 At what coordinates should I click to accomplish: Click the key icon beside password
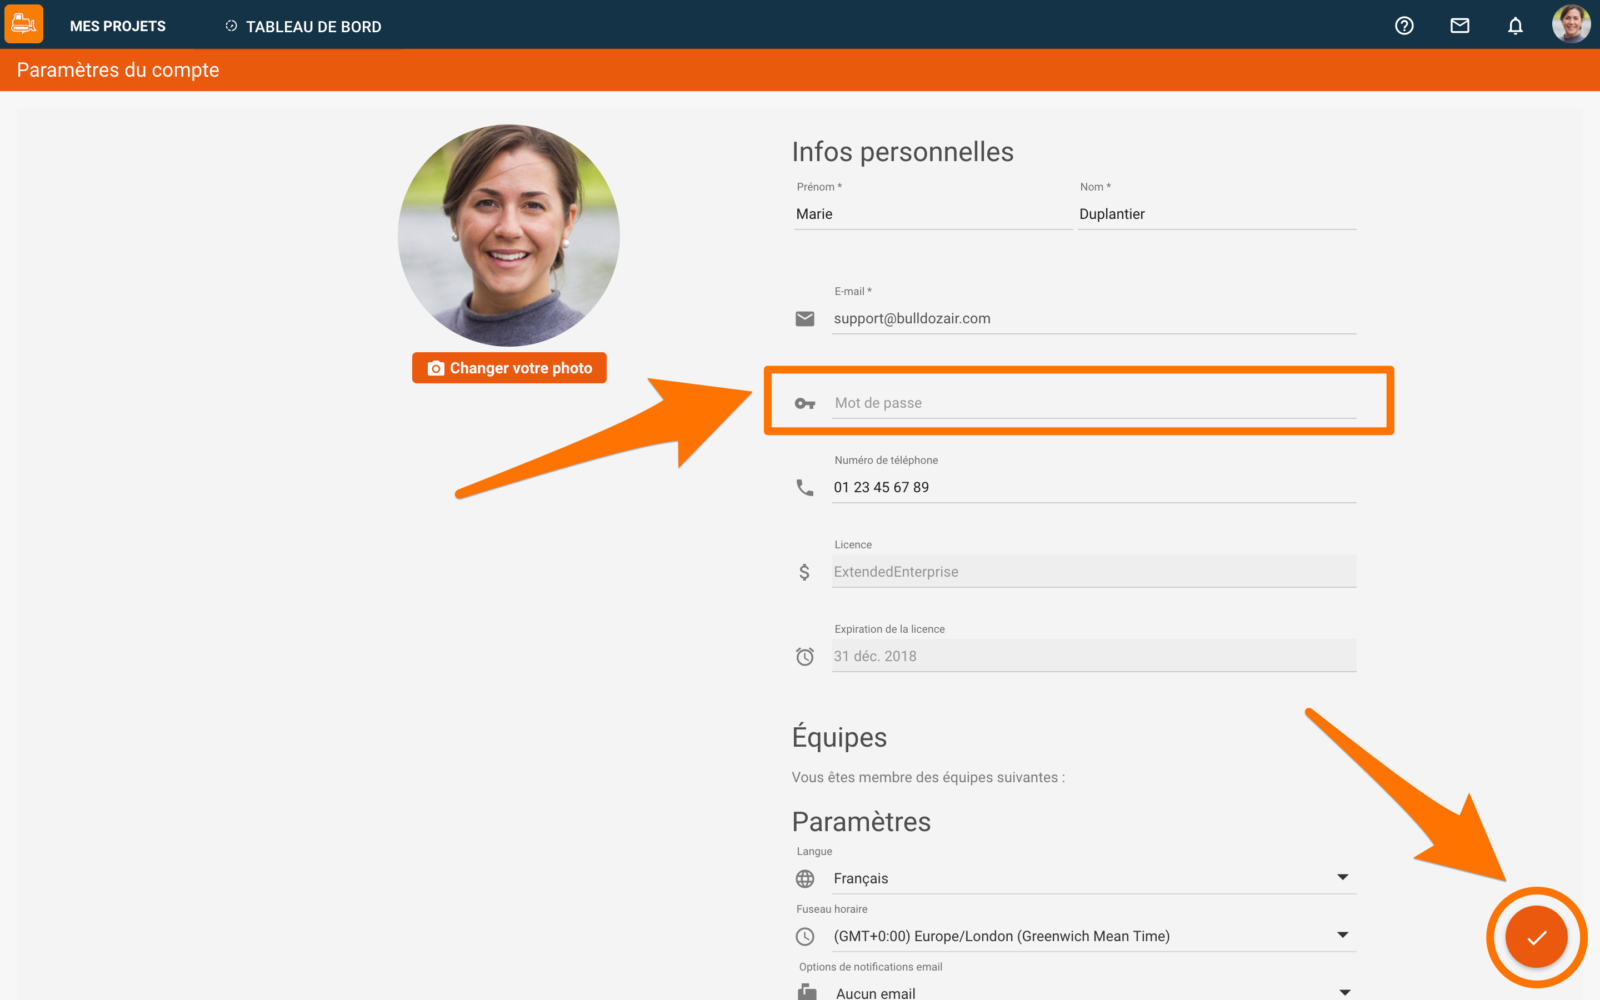click(x=804, y=403)
